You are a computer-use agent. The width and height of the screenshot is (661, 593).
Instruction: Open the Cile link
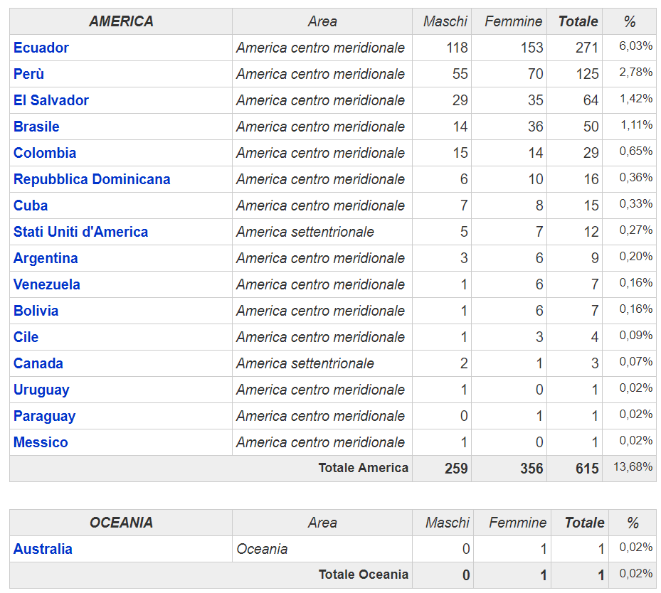tap(26, 337)
